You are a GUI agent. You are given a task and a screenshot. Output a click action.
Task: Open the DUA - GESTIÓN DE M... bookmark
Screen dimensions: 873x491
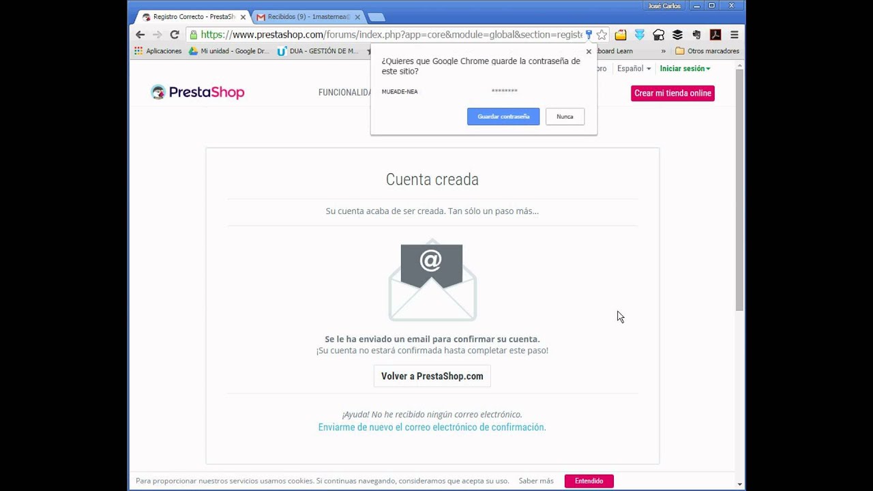tap(318, 51)
